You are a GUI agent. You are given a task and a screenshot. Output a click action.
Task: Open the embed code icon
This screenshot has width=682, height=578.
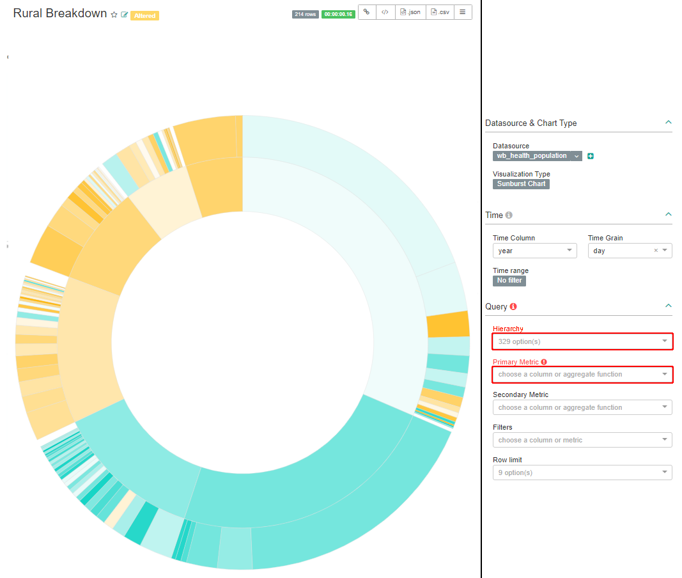click(385, 12)
